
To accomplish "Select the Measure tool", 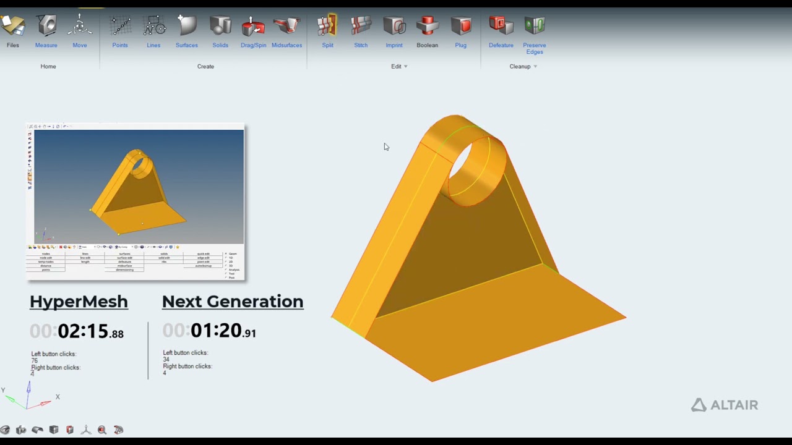I will coord(46,31).
